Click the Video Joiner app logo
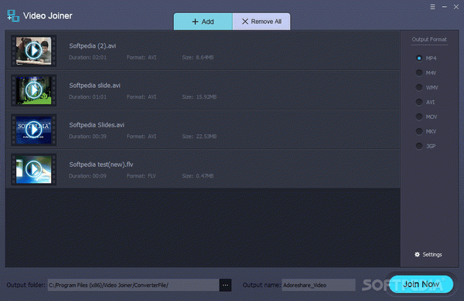The image size is (464, 301). [13, 16]
